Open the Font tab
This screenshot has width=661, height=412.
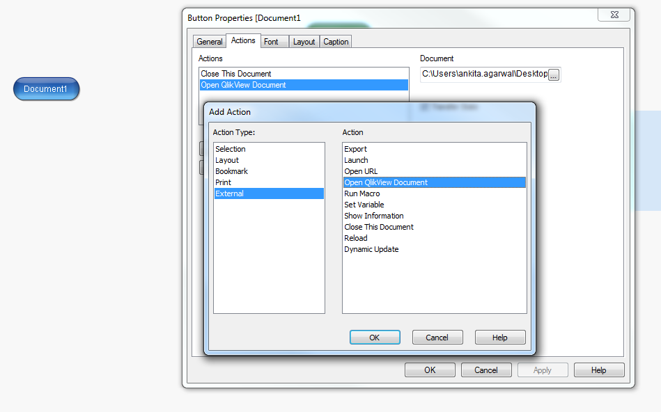(274, 42)
